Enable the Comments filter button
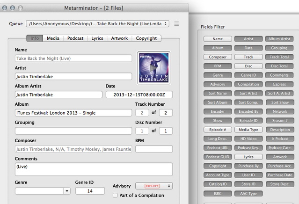 pos(279,75)
